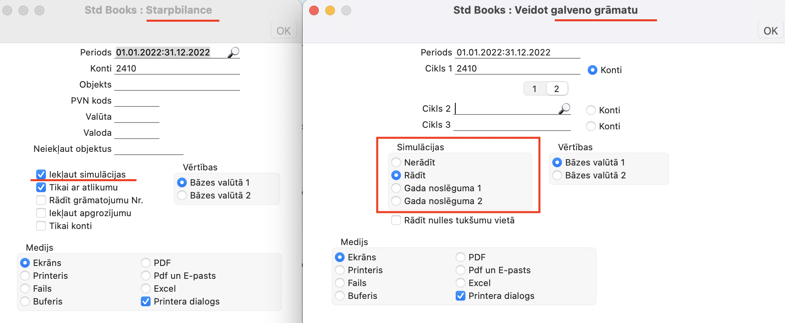Close the Veidot galveno grāmatu window
Viewport: 785px width, 323px height.
(x=314, y=10)
